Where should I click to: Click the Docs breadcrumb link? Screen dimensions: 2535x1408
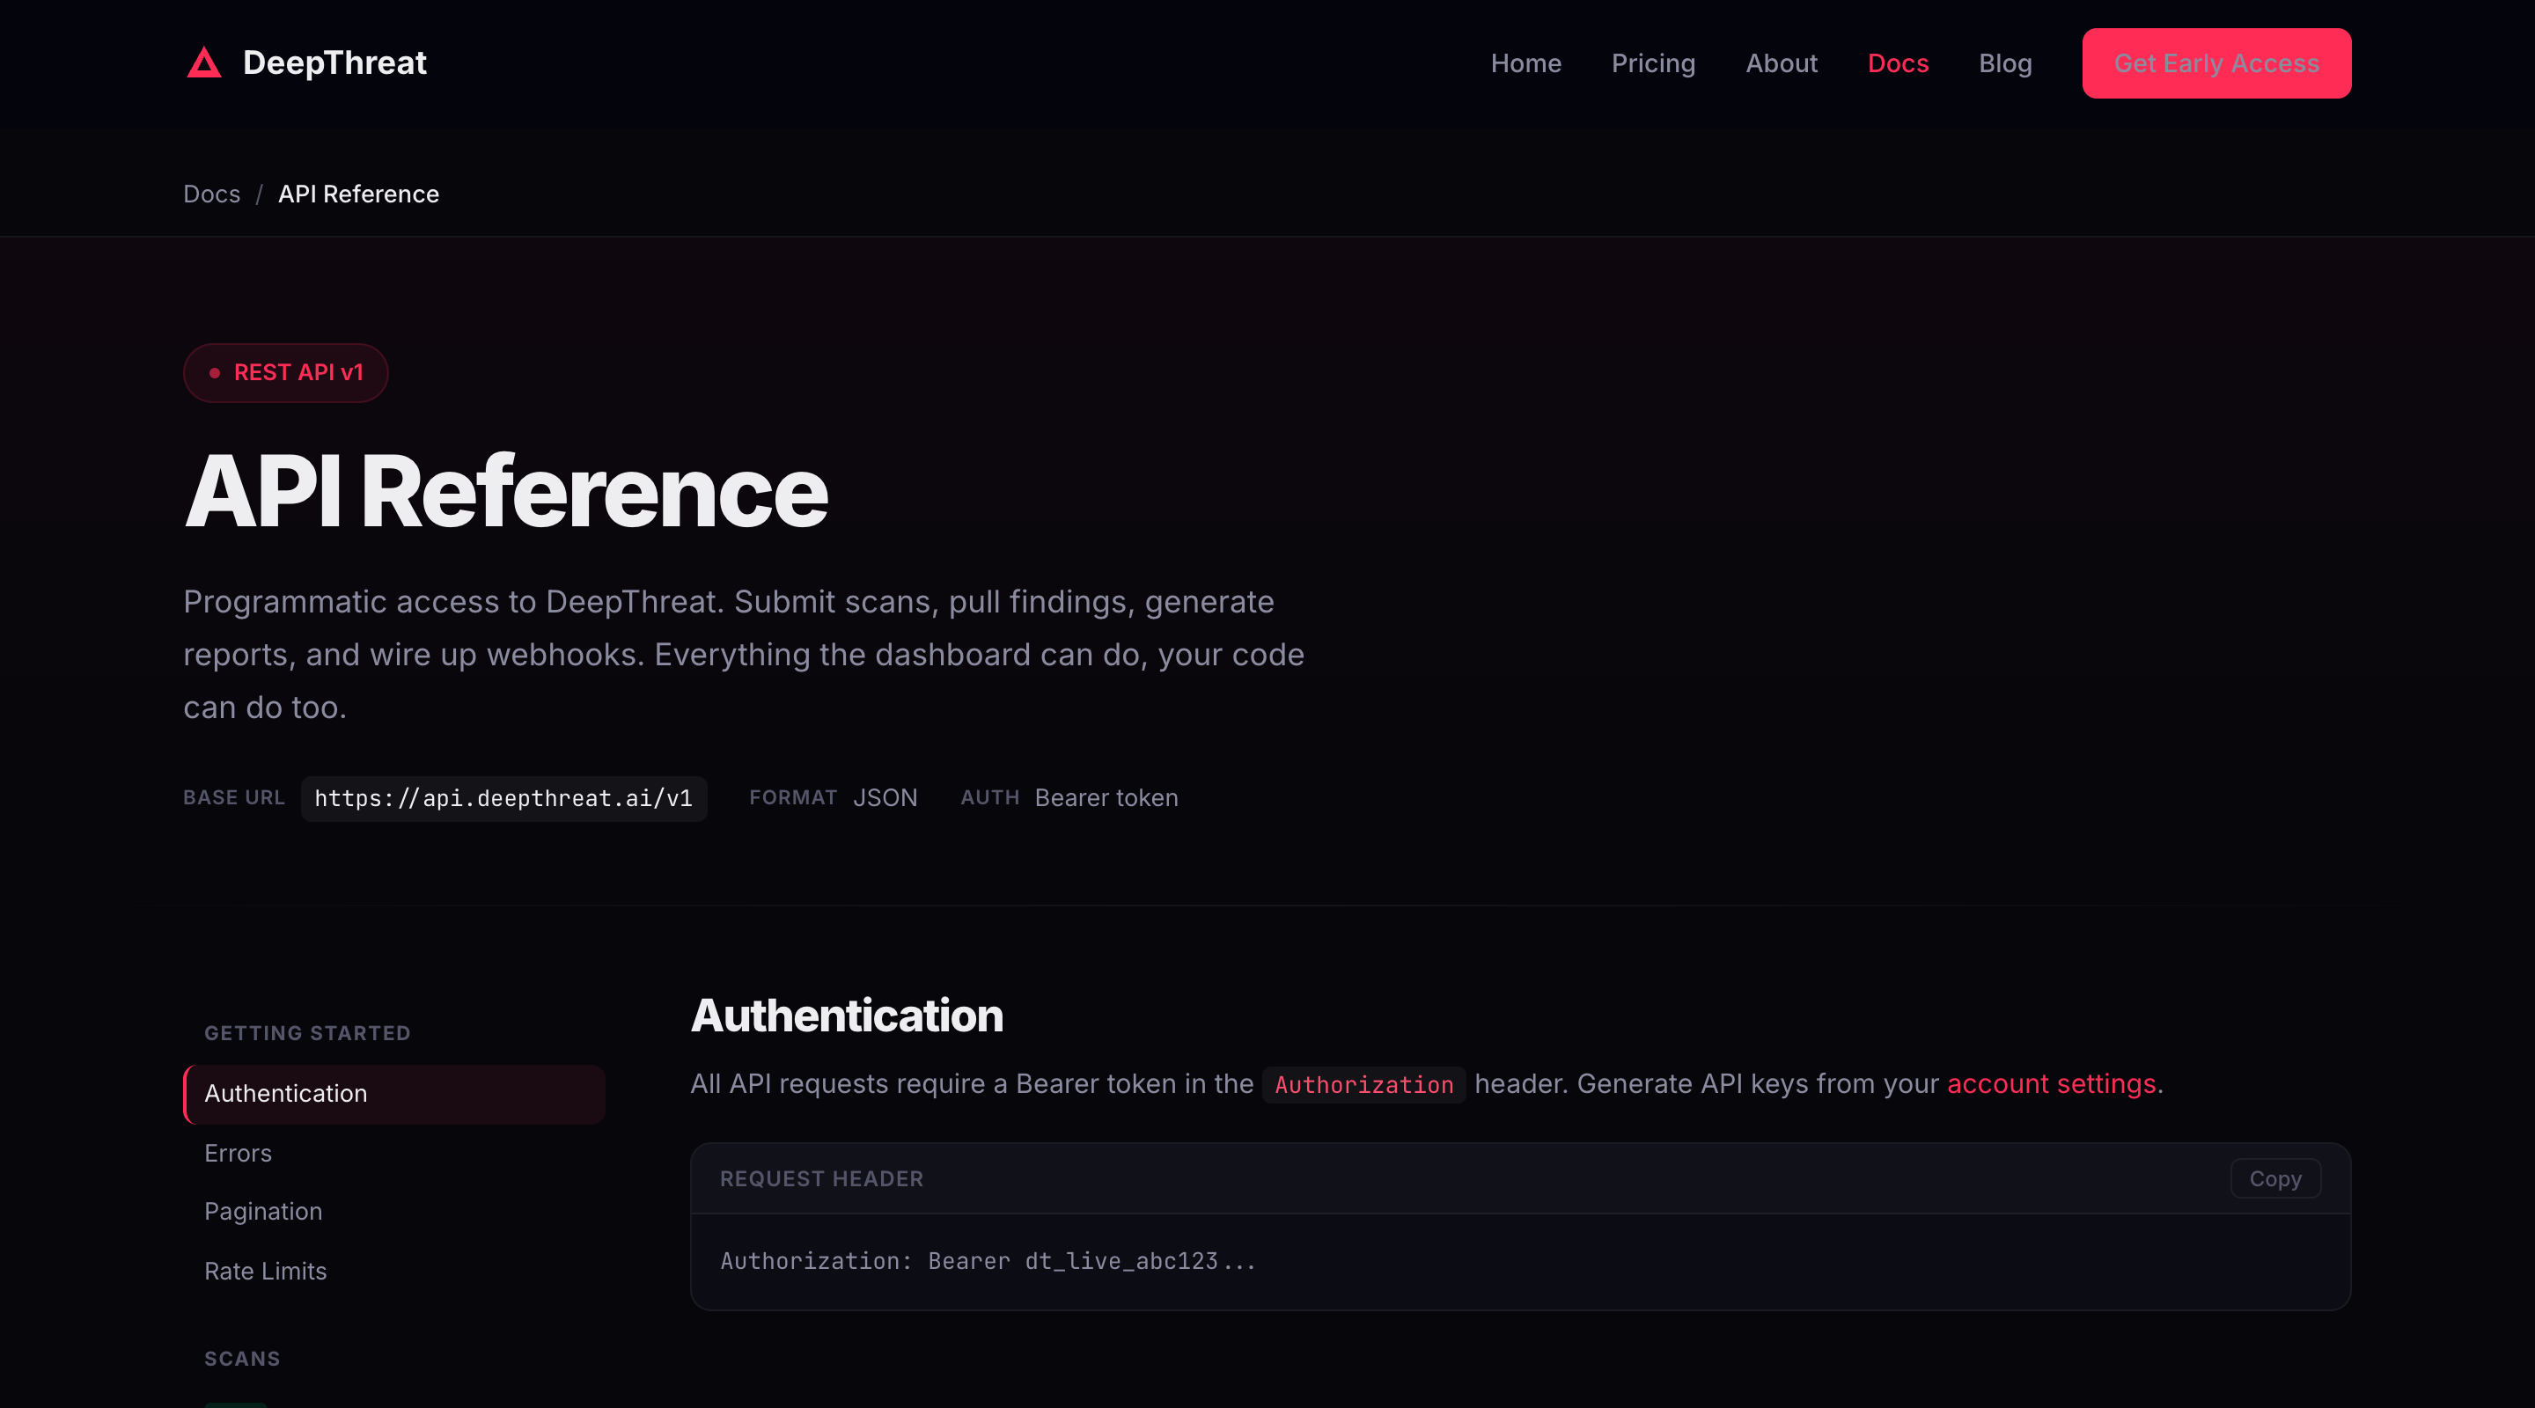pos(211,194)
